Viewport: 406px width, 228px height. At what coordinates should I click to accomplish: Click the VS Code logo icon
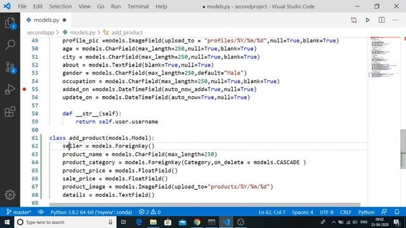coord(7,6)
